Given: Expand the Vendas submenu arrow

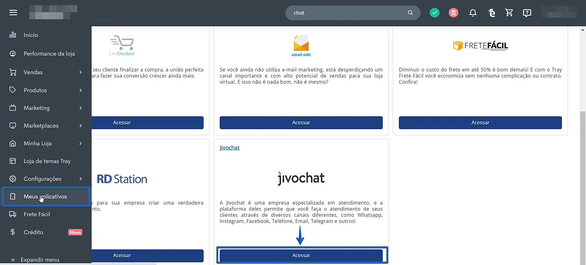Looking at the screenshot, I should pos(81,72).
